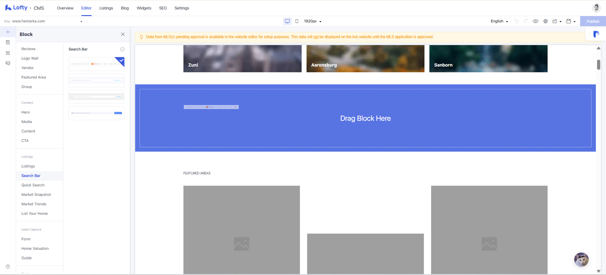Open the Widgets tab
This screenshot has height=275, width=606.
[144, 8]
